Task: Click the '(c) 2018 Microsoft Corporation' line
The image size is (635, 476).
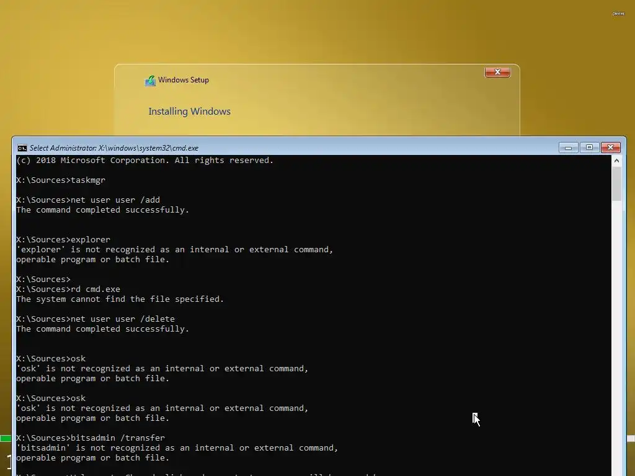Action: tap(145, 161)
